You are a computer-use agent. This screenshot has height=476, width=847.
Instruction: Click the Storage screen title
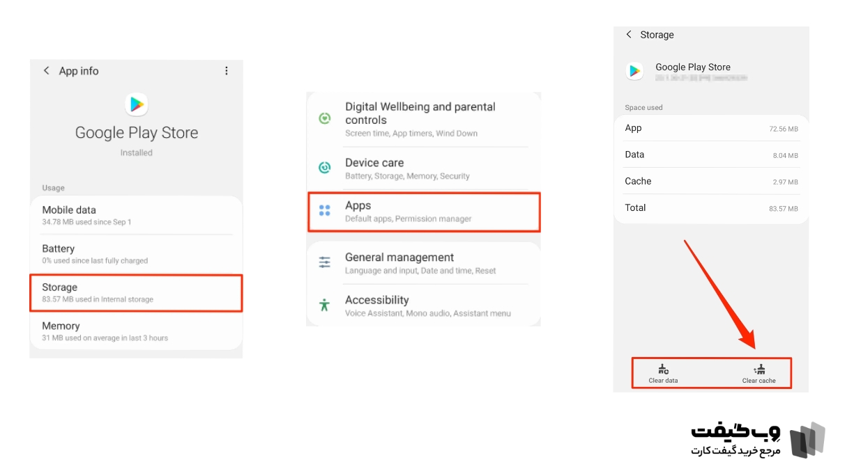657,35
